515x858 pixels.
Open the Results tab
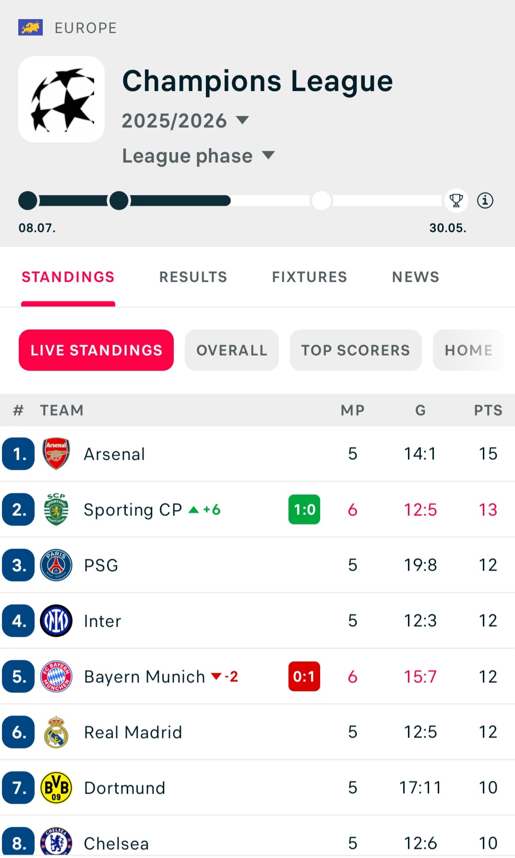point(193,277)
